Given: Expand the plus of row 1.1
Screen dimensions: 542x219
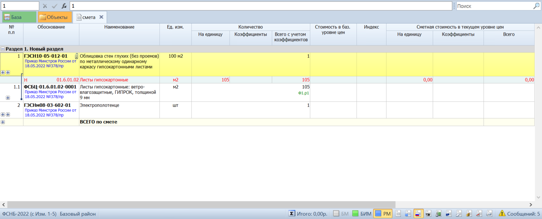Looking at the screenshot, I should pyautogui.click(x=8, y=98).
